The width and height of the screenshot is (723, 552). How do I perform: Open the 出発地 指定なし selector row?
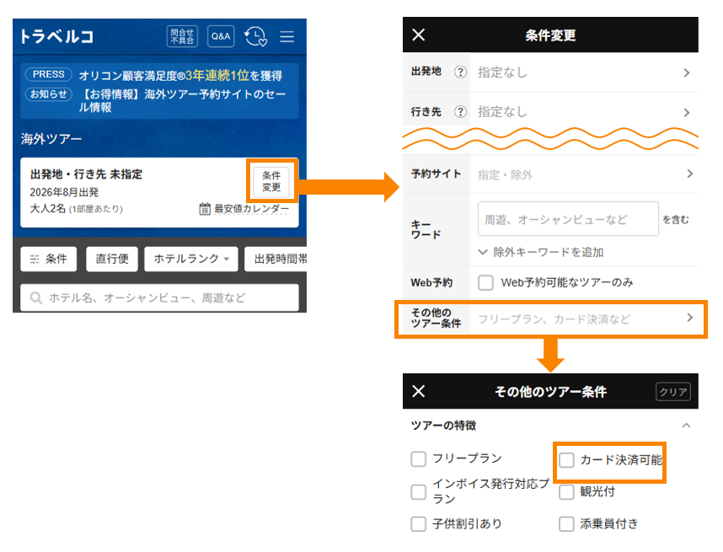pyautogui.click(x=550, y=72)
